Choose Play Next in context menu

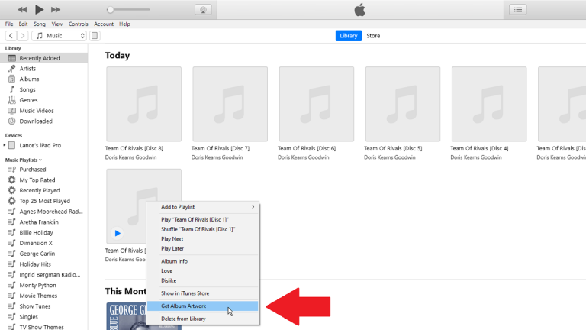(203, 239)
